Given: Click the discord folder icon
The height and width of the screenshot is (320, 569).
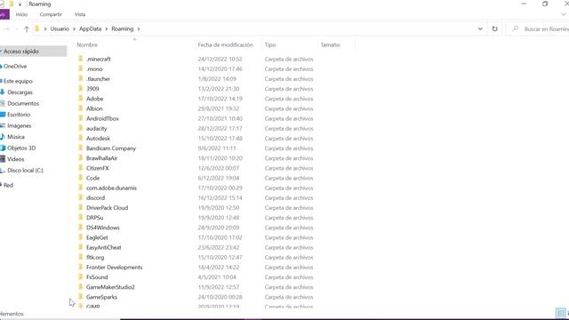Looking at the screenshot, I should (81, 197).
